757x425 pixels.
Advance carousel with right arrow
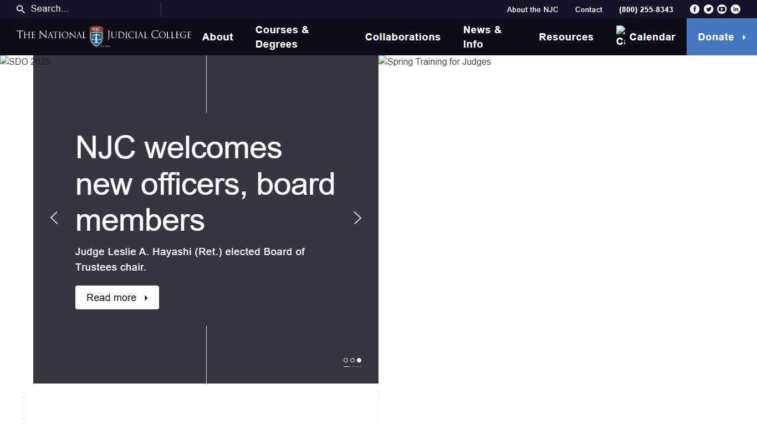357,218
